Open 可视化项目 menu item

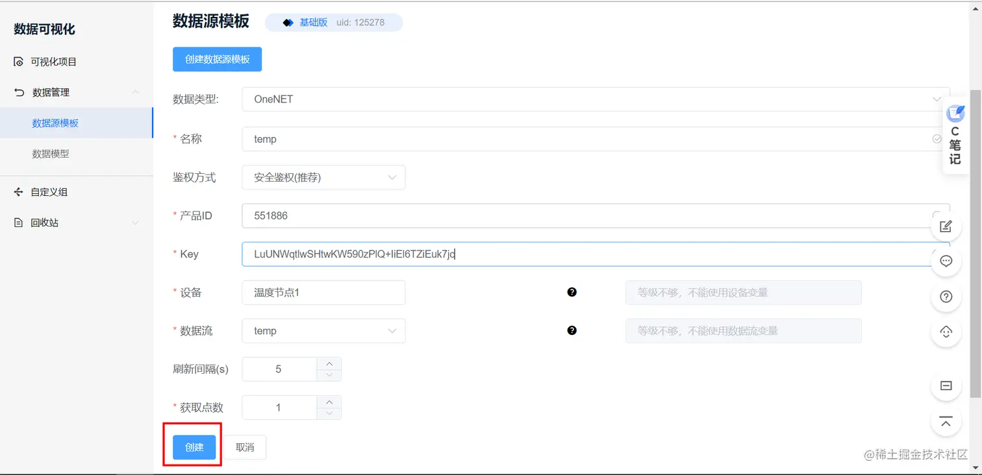tap(76, 62)
